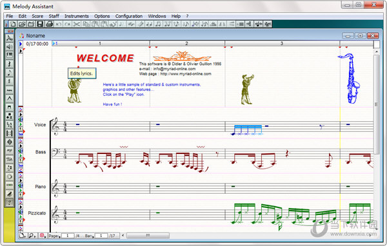Expand the black triangle on Voice staff
Screen dimensions: 387x246
coord(21,115)
